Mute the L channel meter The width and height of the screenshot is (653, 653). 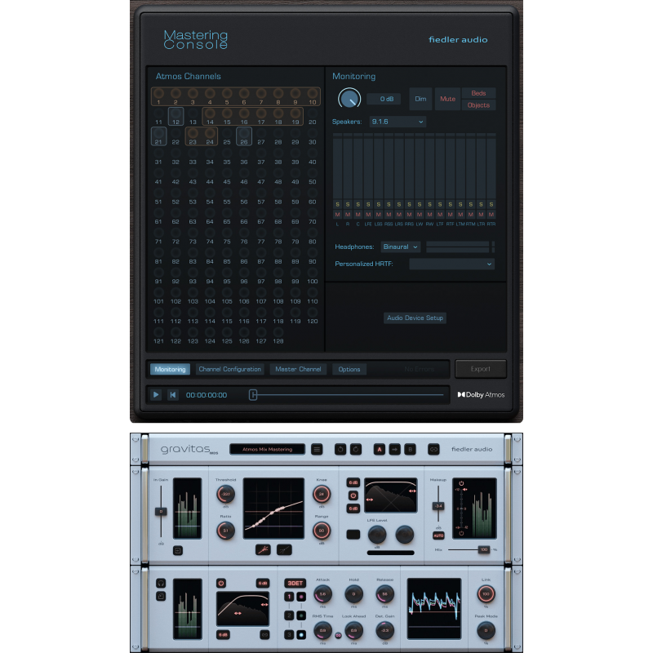pyautogui.click(x=337, y=214)
